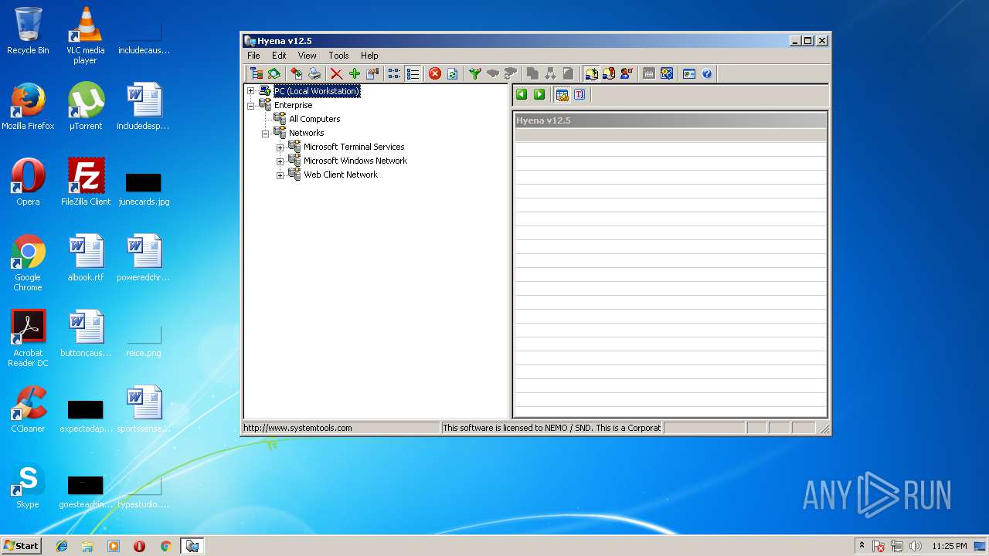Click the folder with red arrow icon
Screen dimensions: 989x556
pyautogui.click(x=609, y=73)
